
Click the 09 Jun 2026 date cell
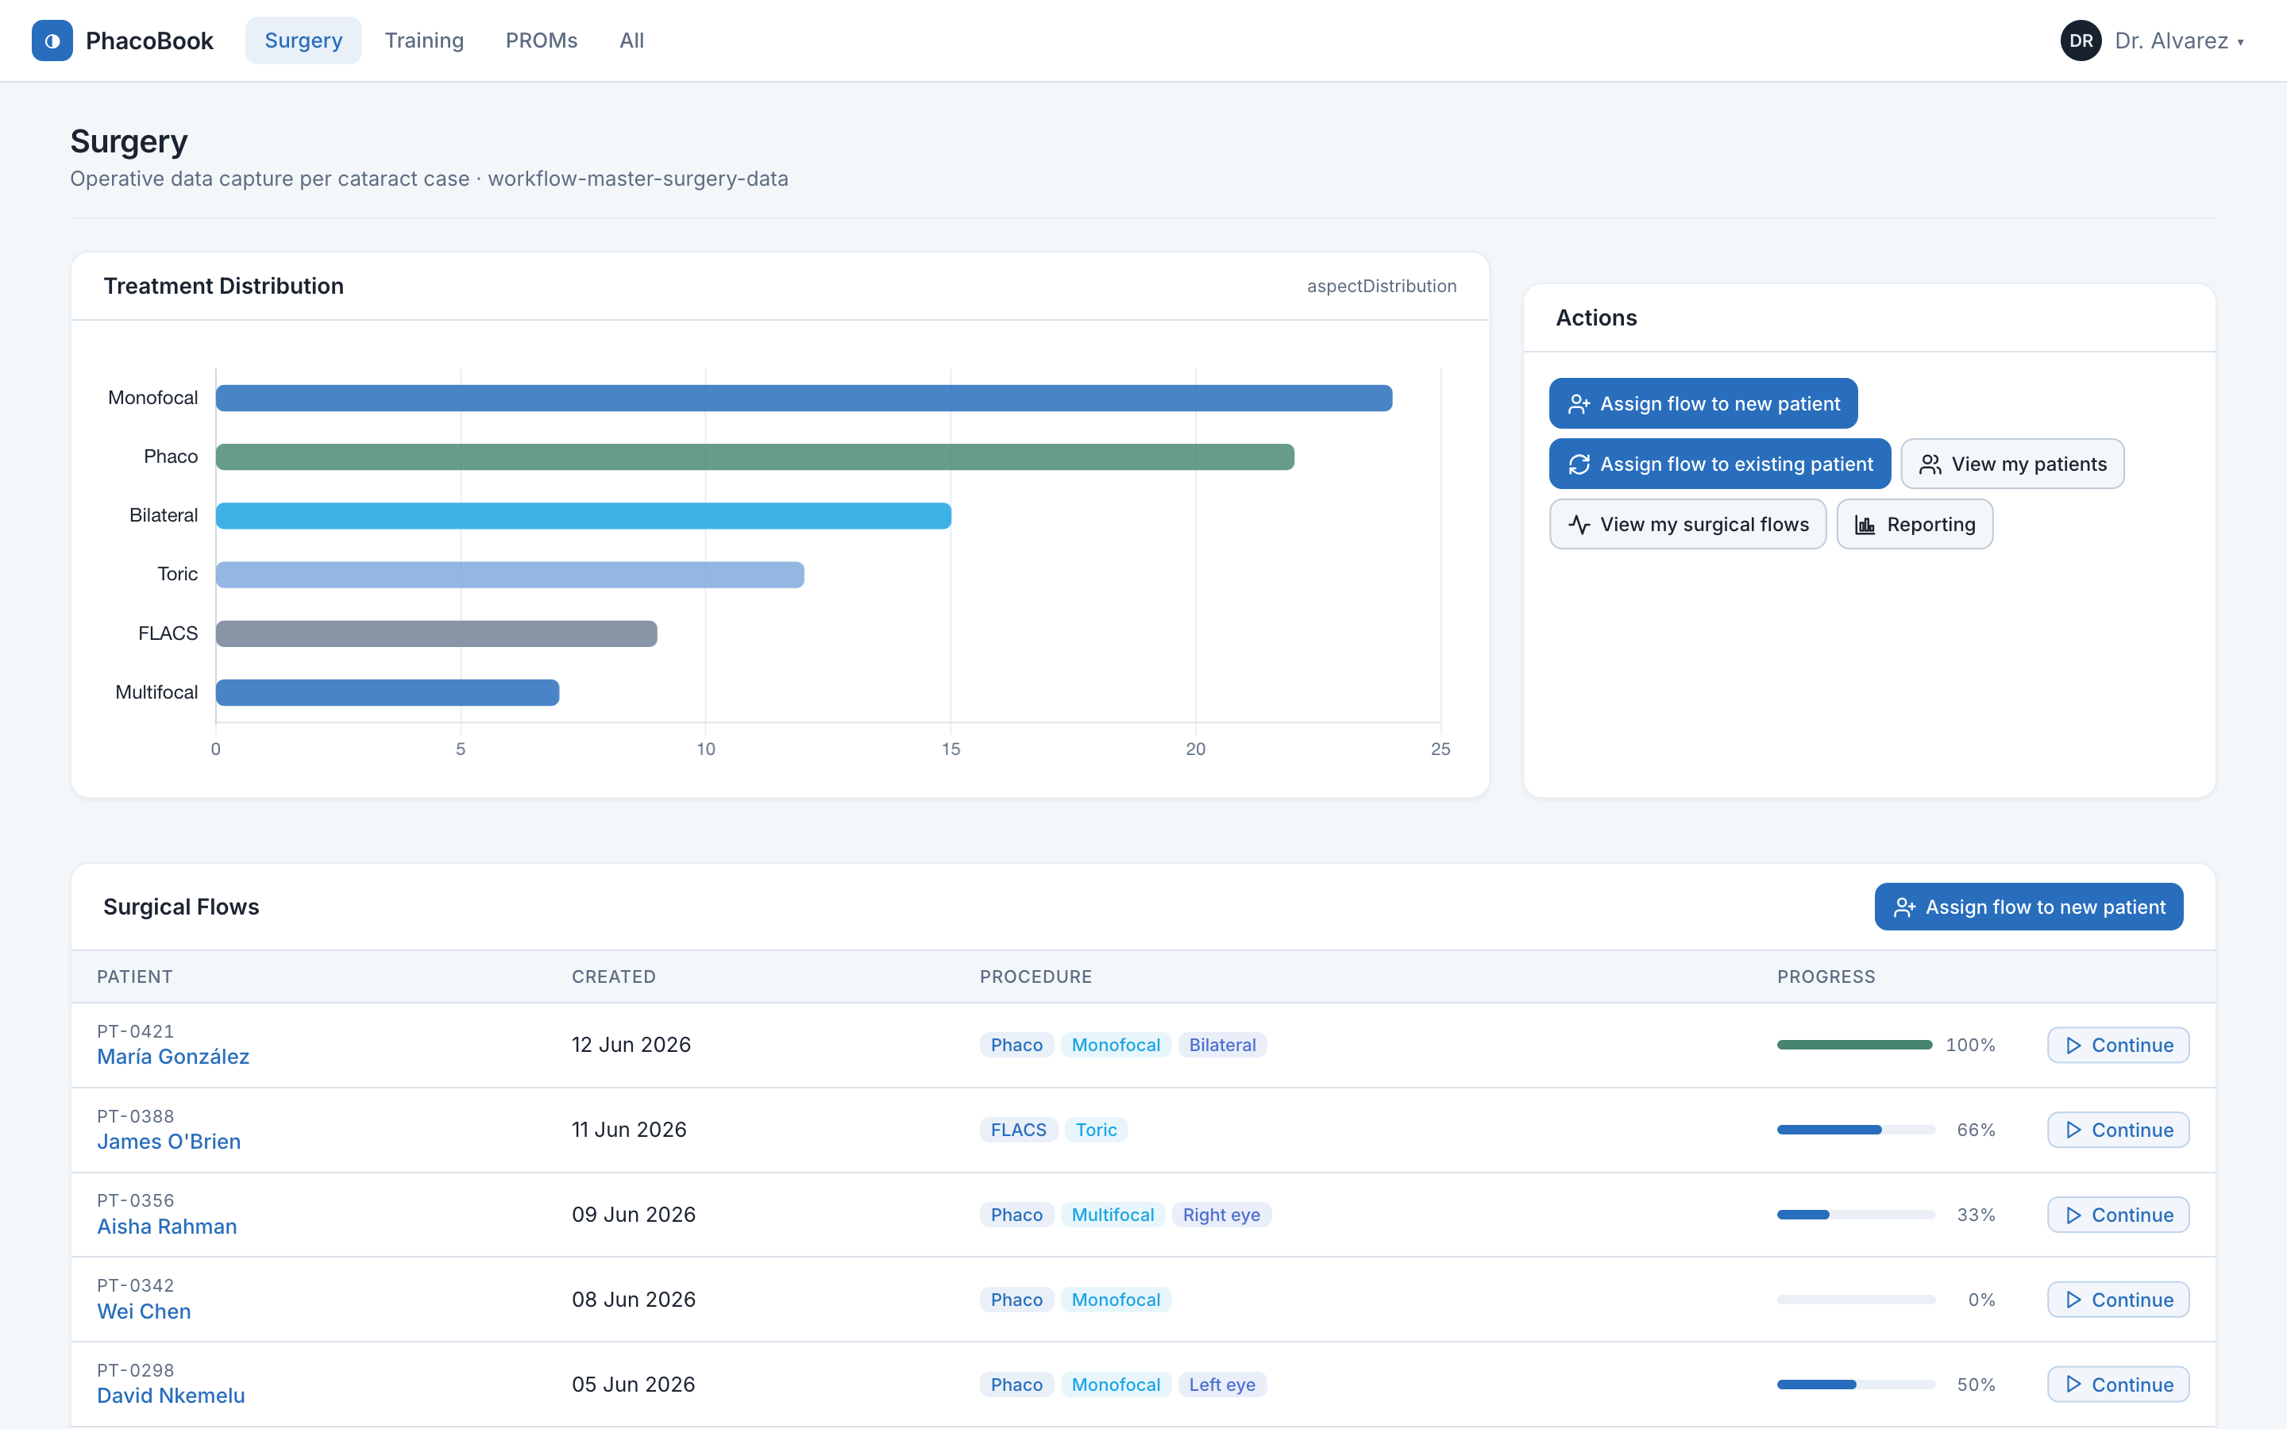click(633, 1215)
